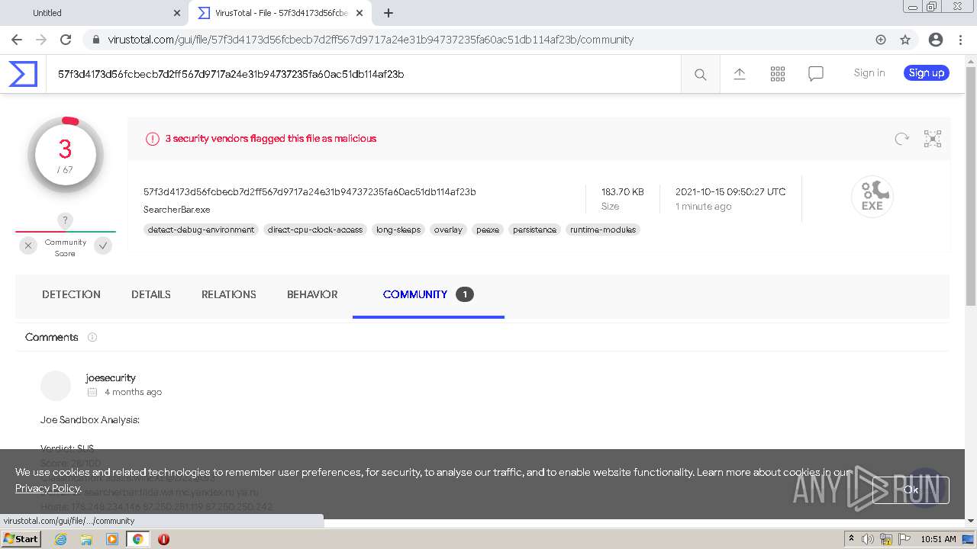Click the overlay tag
This screenshot has height=549, width=977.
click(x=448, y=230)
